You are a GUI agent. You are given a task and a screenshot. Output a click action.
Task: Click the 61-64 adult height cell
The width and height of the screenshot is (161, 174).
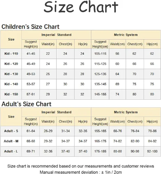[x=31, y=131]
